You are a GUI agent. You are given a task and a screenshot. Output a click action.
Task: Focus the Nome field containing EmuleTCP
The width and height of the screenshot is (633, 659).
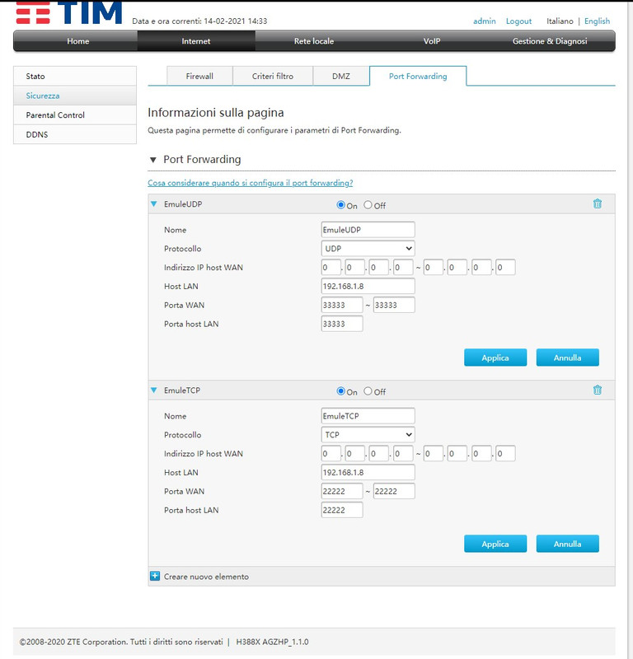[368, 416]
